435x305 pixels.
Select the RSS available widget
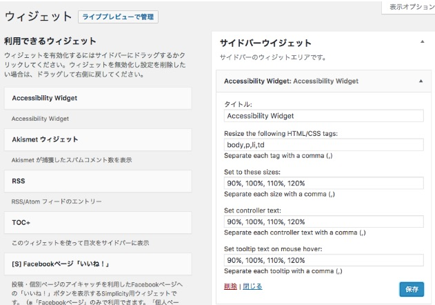coord(98,181)
